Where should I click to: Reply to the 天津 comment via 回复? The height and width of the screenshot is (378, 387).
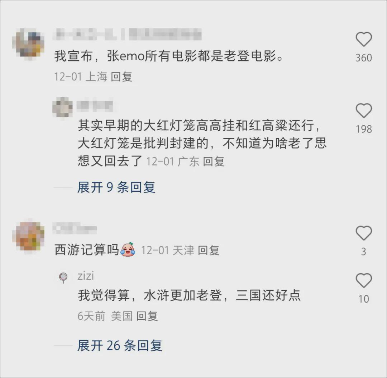(209, 251)
